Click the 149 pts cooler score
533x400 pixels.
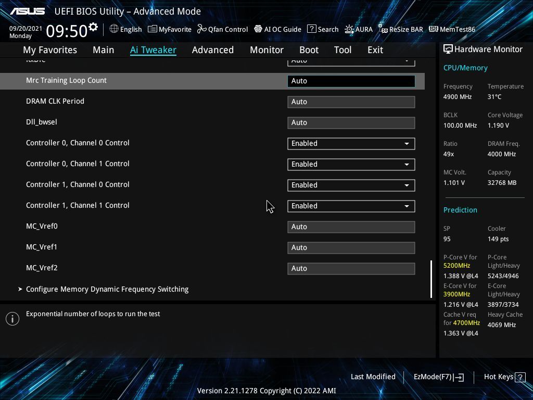coord(498,239)
